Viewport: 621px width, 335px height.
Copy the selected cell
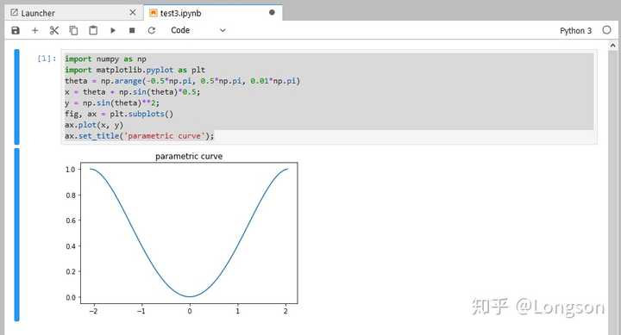pos(73,30)
